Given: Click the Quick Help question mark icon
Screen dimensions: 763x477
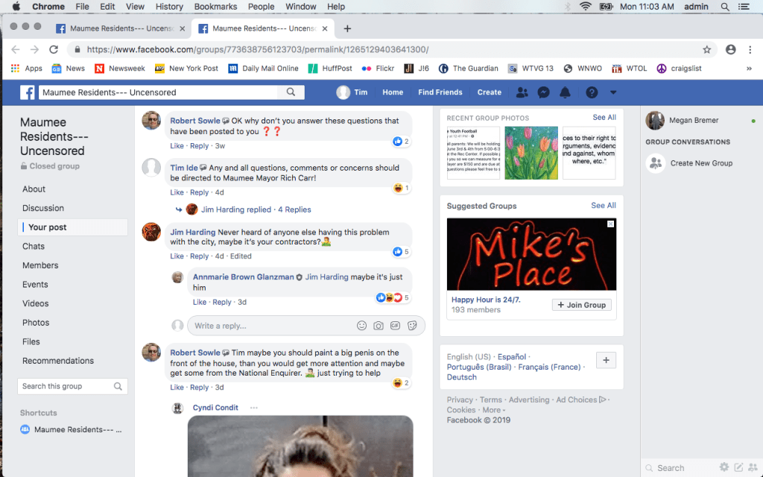Looking at the screenshot, I should click(592, 92).
